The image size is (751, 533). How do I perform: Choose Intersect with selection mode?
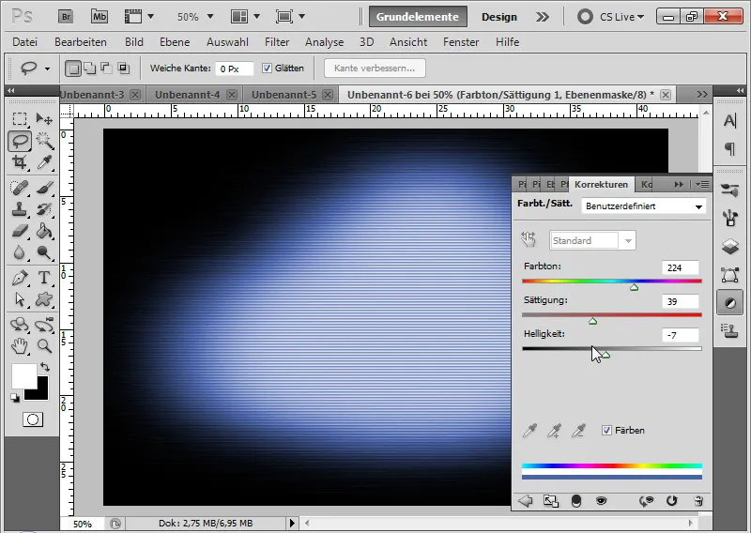coord(124,69)
